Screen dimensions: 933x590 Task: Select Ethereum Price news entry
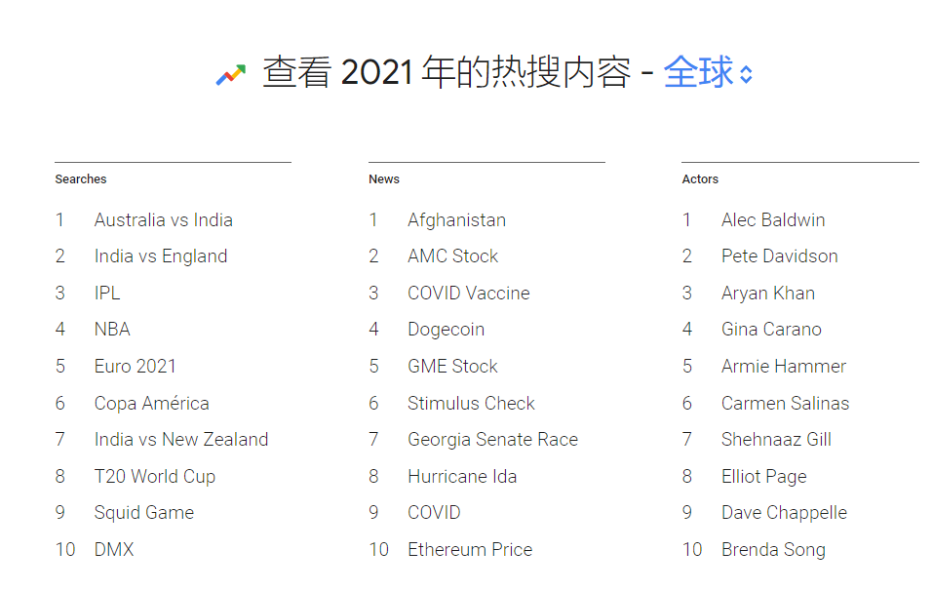(470, 550)
